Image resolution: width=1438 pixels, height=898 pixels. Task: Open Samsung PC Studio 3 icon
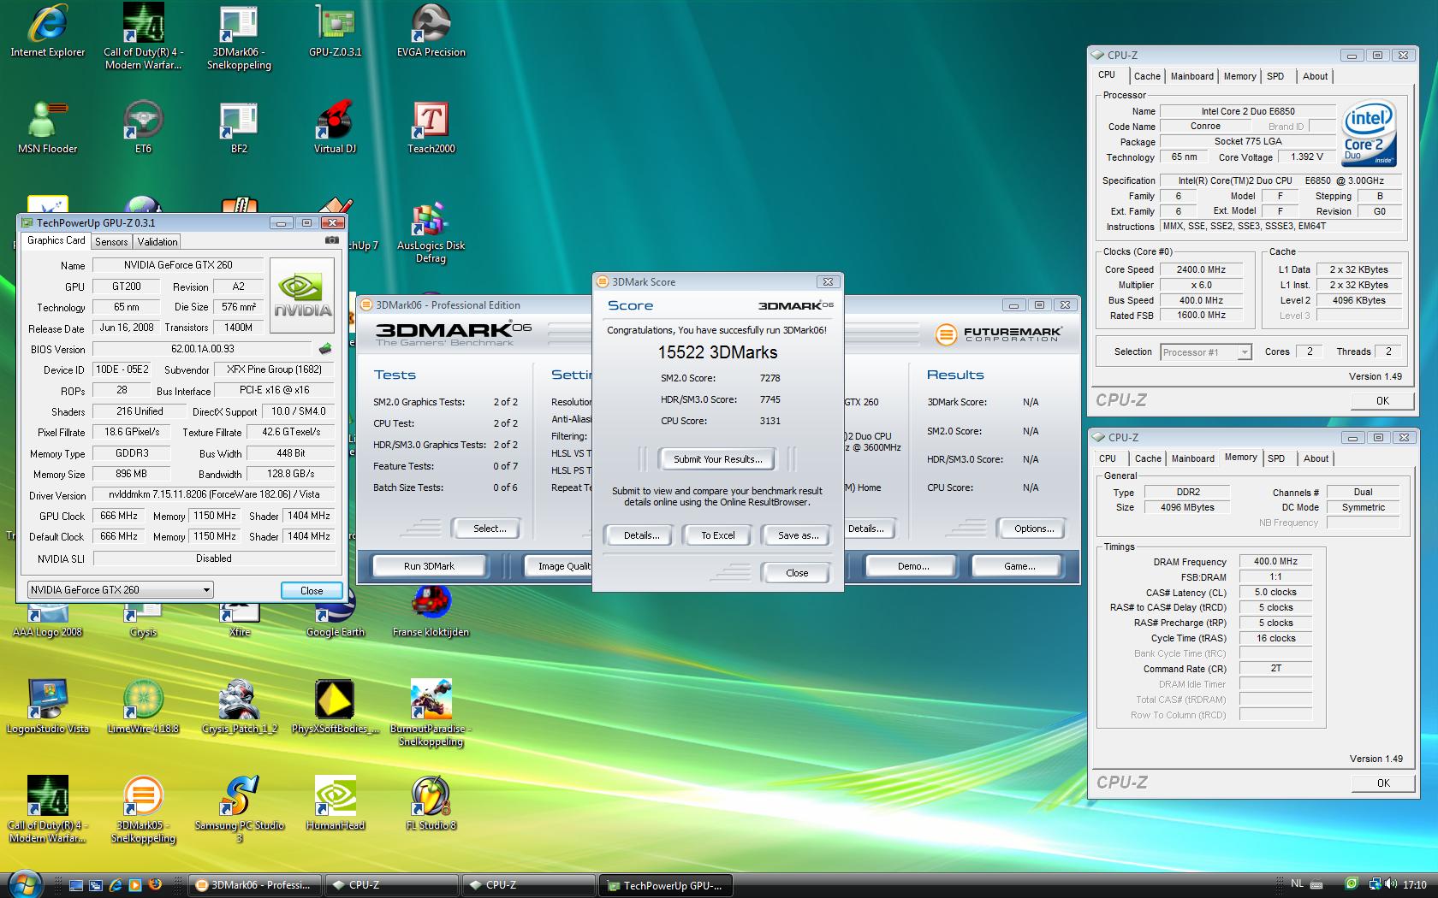coord(239,810)
